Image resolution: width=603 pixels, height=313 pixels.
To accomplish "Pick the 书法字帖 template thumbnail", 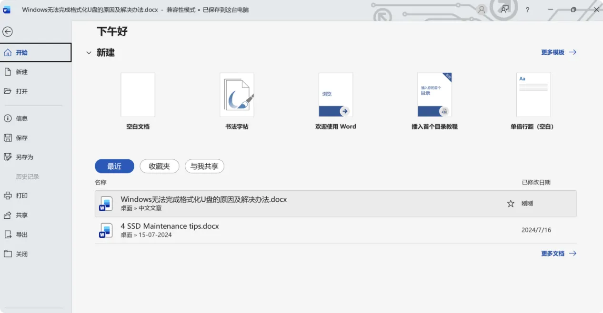I will (237, 95).
